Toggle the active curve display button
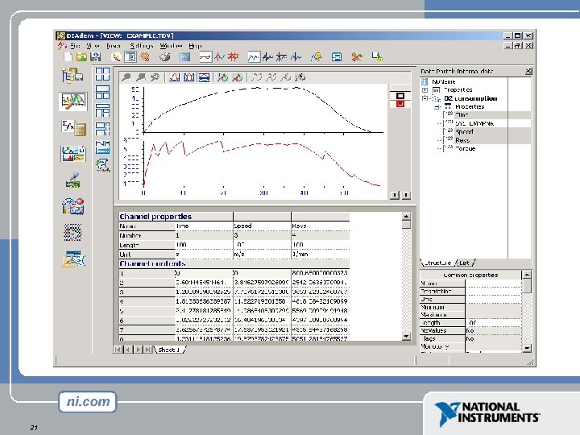The width and height of the screenshot is (580, 435). click(x=254, y=57)
